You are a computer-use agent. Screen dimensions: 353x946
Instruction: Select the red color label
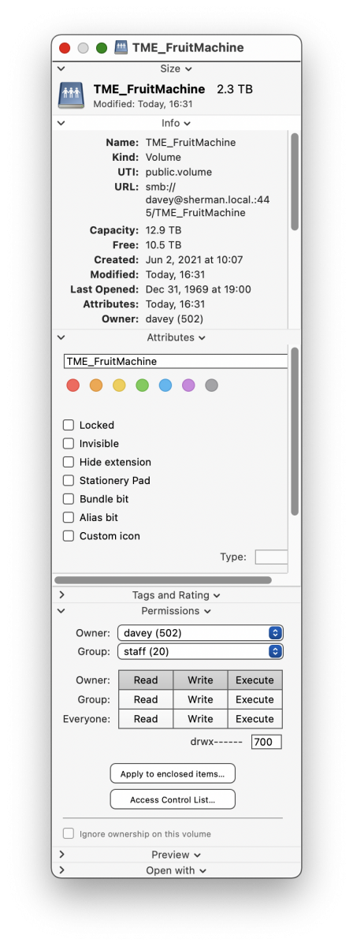pos(73,385)
